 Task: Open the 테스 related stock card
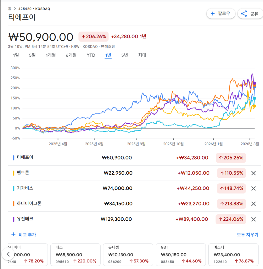click(75, 254)
